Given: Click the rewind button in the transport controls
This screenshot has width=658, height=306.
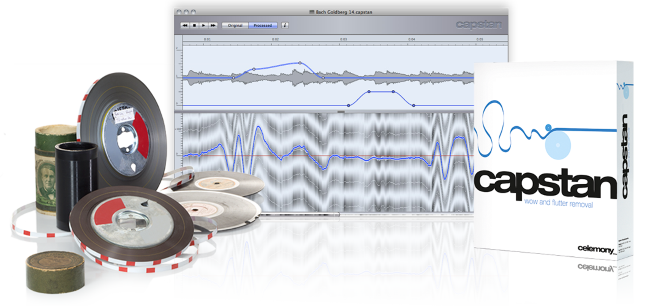Looking at the screenshot, I should click(x=185, y=25).
